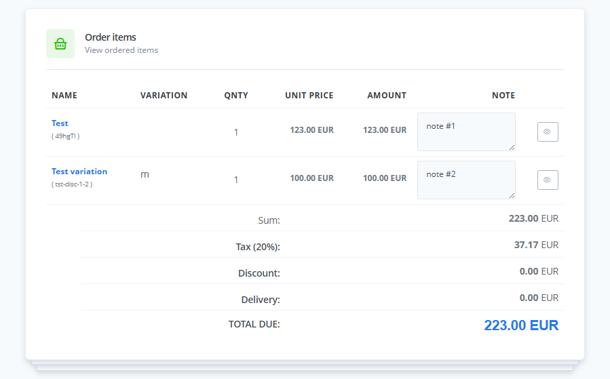Click the Tax (20%): label
The height and width of the screenshot is (379, 610).
258,247
